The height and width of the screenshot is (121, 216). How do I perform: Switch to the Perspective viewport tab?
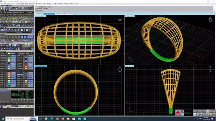pos(39,14)
